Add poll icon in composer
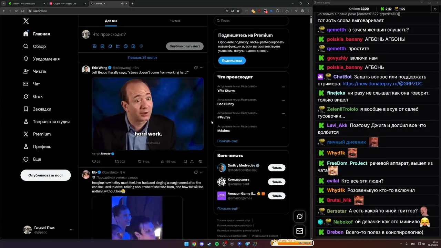Viewport: 441px width, 248px height. (118, 46)
